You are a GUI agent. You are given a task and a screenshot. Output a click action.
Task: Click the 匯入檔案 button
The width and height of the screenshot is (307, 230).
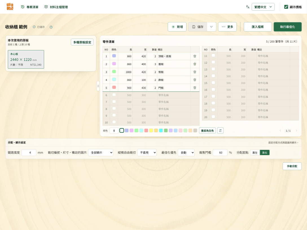click(x=258, y=27)
